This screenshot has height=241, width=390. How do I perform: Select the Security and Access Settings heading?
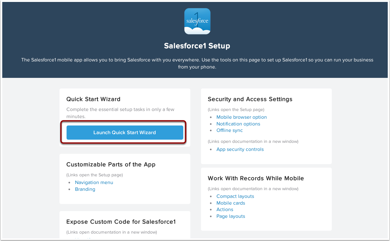(250, 99)
